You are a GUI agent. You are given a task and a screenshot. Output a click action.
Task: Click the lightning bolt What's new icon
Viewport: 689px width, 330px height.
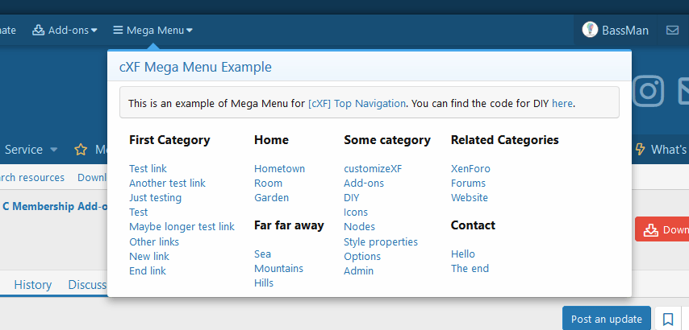click(641, 150)
